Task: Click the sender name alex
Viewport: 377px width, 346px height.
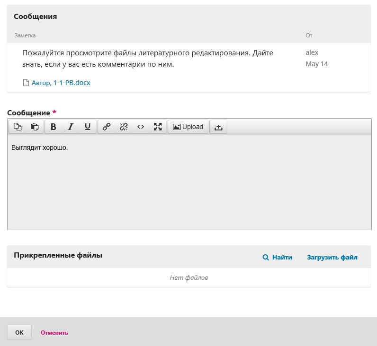Action: click(312, 52)
